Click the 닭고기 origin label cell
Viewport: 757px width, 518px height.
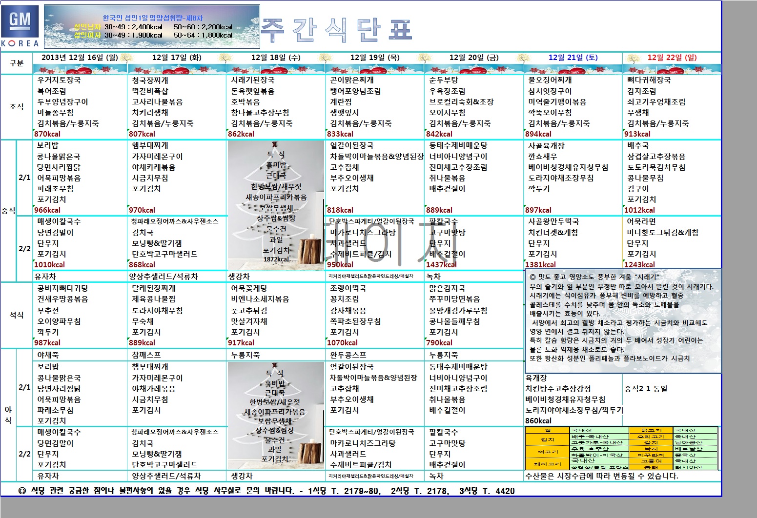pyautogui.click(x=651, y=430)
